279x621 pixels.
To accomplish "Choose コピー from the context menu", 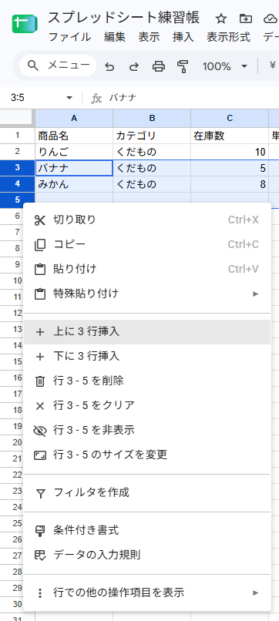I will 147,244.
